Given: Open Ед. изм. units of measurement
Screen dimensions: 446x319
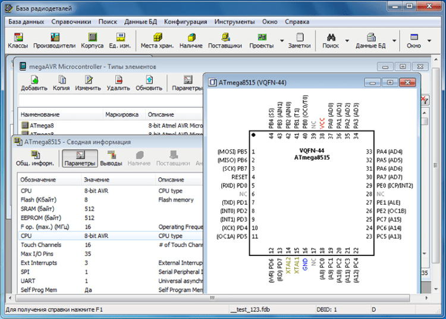Looking at the screenshot, I should pos(120,40).
